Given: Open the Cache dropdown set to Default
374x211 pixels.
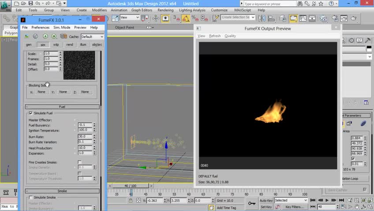Looking at the screenshot, I should tap(92, 37).
